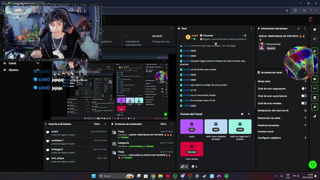
Task: Click the channel points infinity icon
Action: [x=184, y=167]
